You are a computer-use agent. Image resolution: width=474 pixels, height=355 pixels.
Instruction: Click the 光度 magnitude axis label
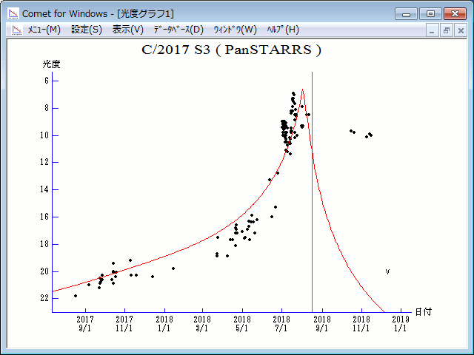(51, 64)
